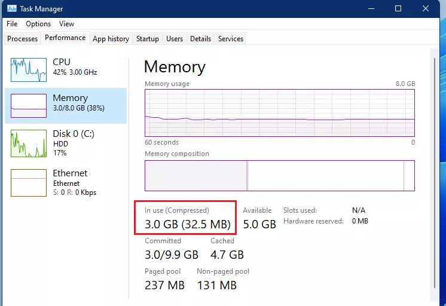Switch to the App history tab
The width and height of the screenshot is (446, 306).
[x=111, y=39]
